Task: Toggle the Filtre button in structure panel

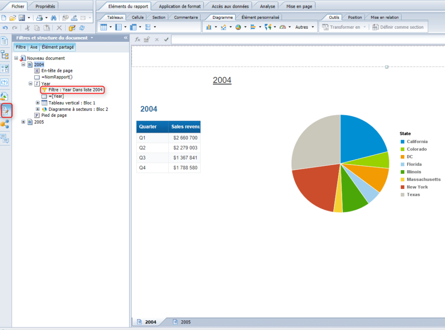Action: 21,47
